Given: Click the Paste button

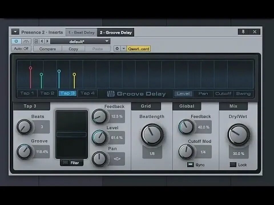Looking at the screenshot, I should pos(98,49).
